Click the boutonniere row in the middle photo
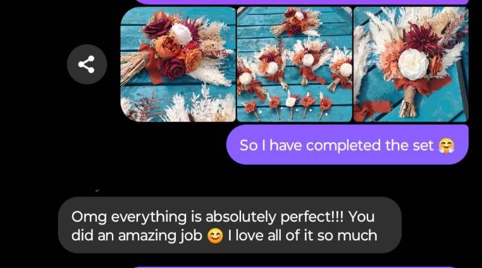Viewport: 482px width, 268px height. click(x=289, y=105)
